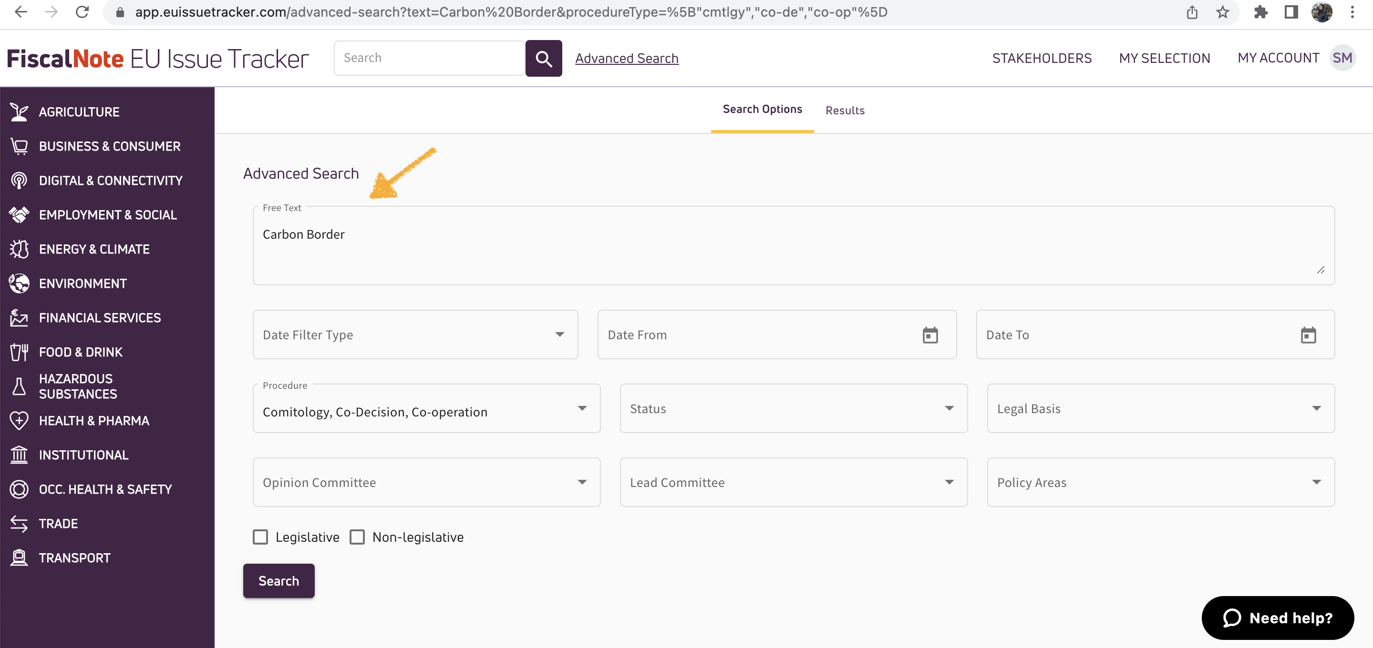Click the Hazardous Substances flask icon
Viewport: 1373px width, 648px height.
19,386
